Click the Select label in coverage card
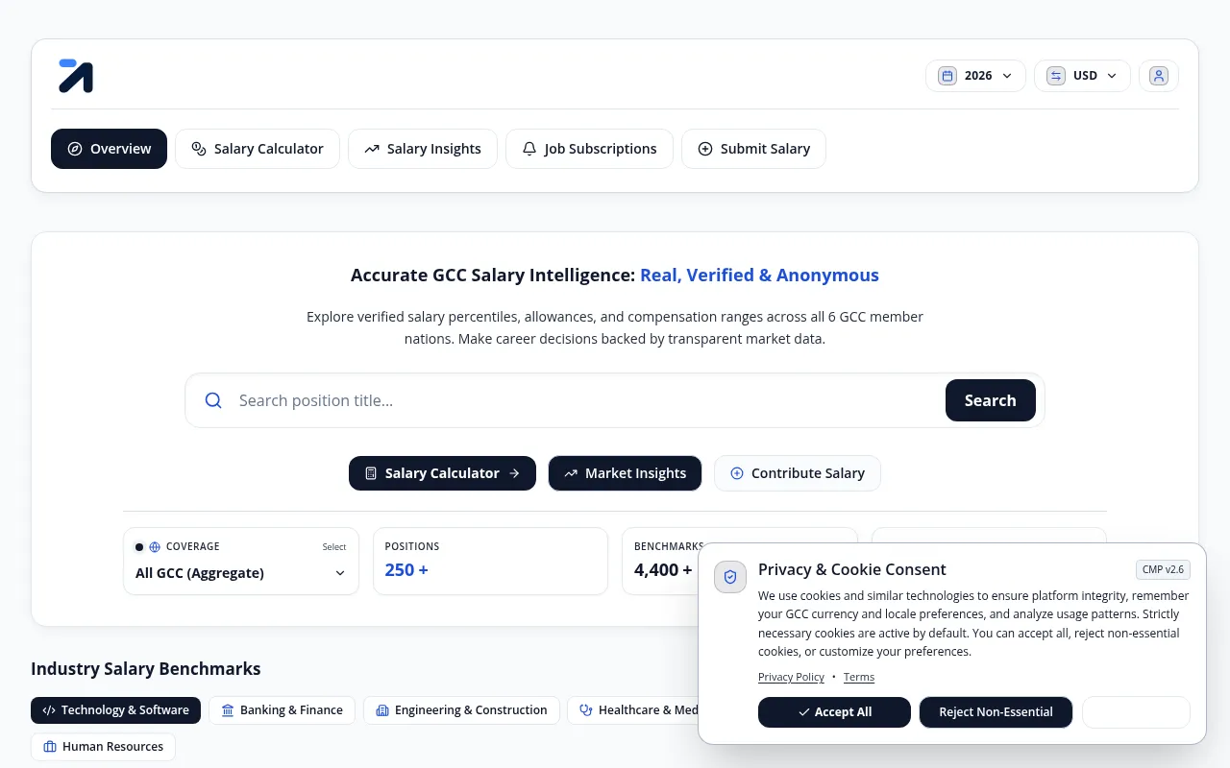This screenshot has height=768, width=1230. coord(334,547)
